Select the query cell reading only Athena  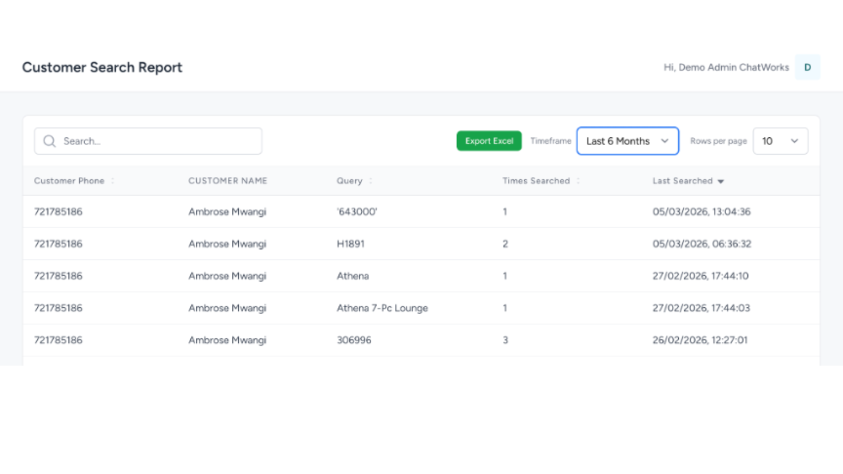(x=353, y=276)
